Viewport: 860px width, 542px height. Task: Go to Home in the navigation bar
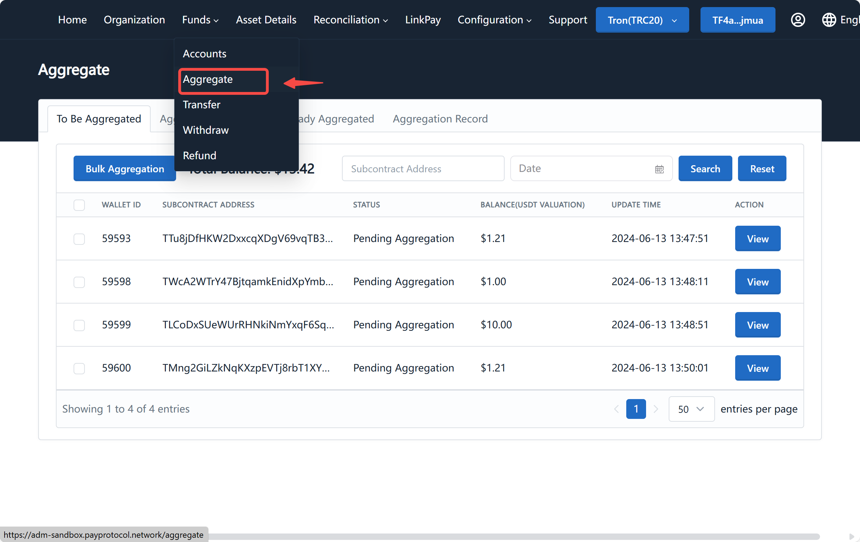(x=72, y=20)
